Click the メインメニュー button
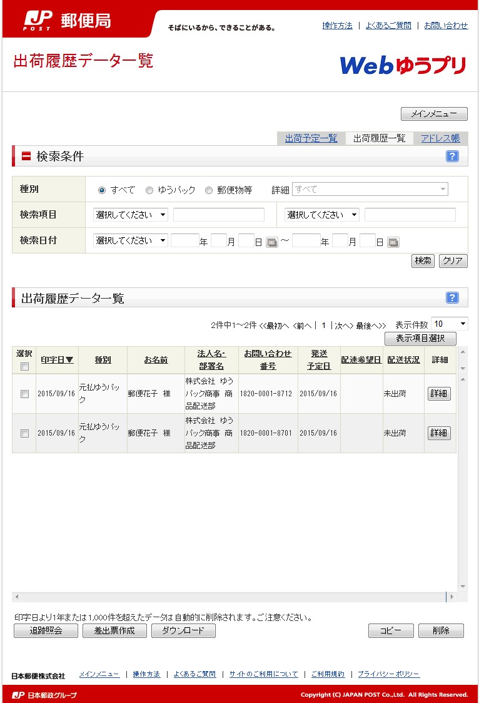 point(434,114)
